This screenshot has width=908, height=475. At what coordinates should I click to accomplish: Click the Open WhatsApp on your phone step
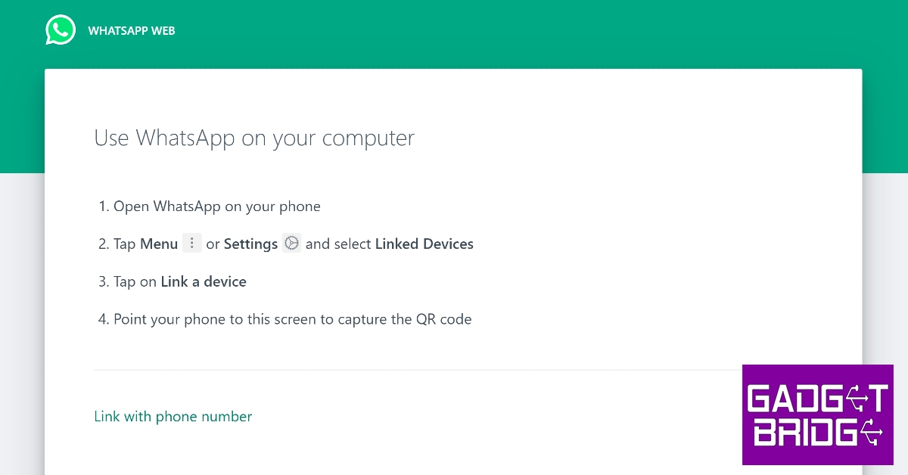point(216,206)
